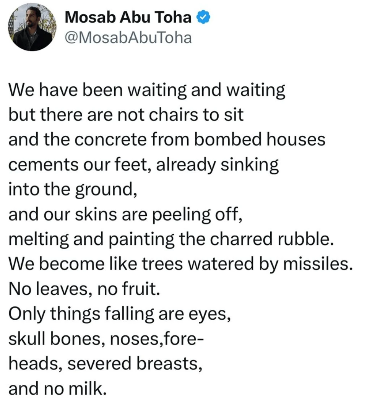Click the line "and our skins are peeling off,"
The image size is (367, 405).
125,214
